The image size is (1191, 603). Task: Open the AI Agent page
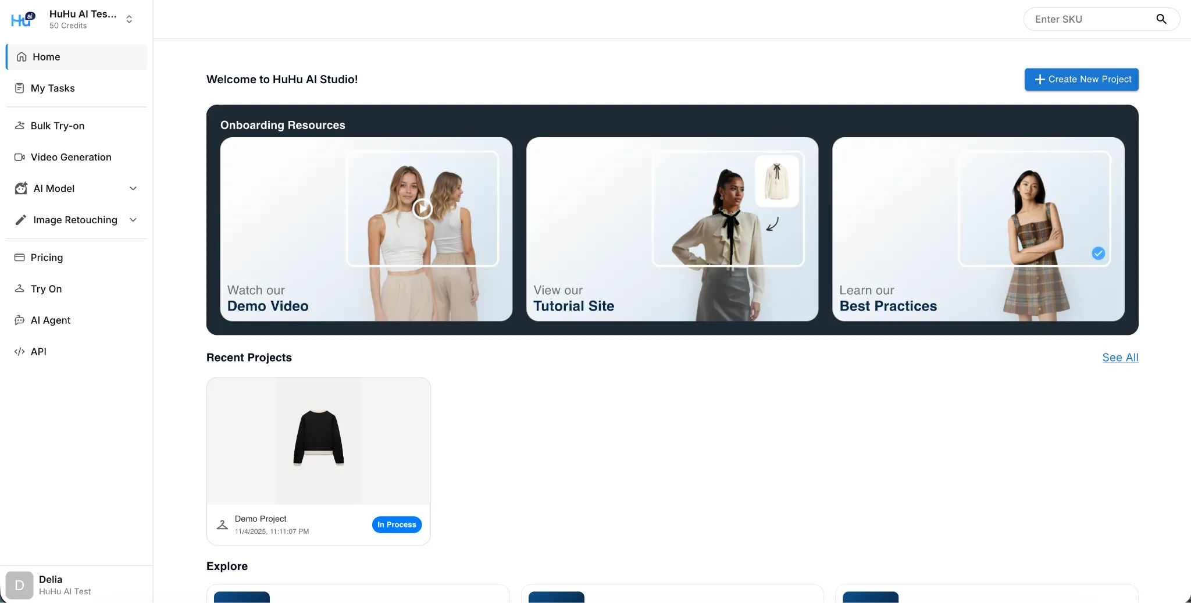click(x=76, y=320)
